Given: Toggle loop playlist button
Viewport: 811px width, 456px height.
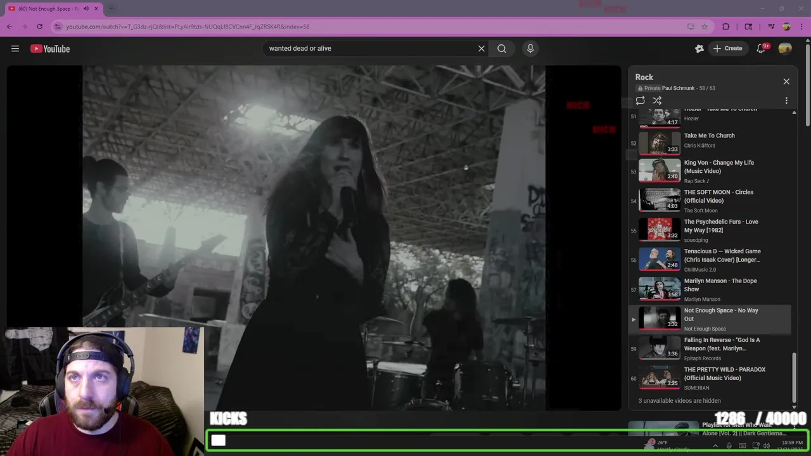Looking at the screenshot, I should tap(641, 101).
